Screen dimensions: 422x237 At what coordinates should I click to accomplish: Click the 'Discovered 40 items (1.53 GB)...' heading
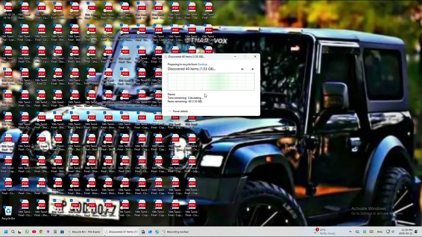click(x=192, y=69)
